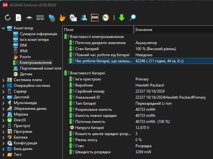Expand the Дисплей tree node

coord(3,97)
